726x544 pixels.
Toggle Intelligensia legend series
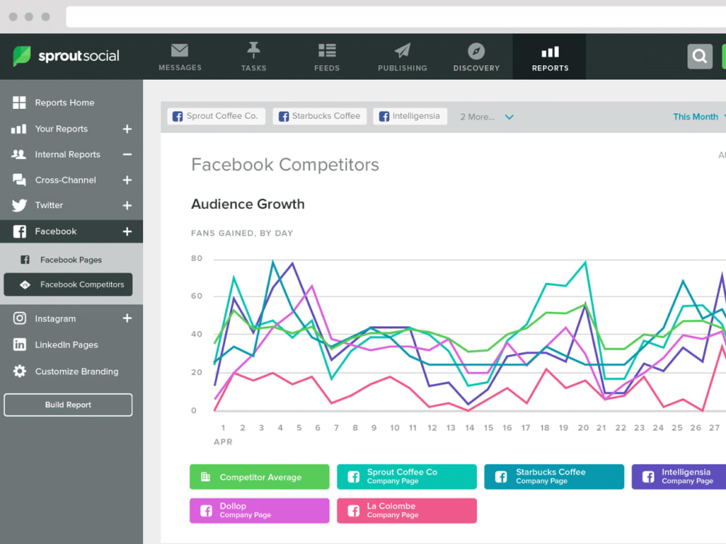coord(679,477)
